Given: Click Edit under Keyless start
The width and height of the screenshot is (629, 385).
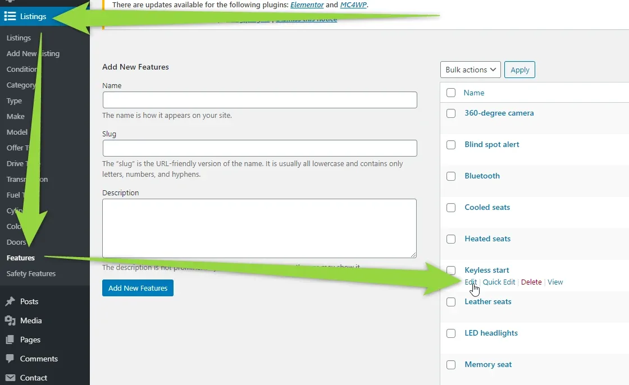Looking at the screenshot, I should click(471, 282).
